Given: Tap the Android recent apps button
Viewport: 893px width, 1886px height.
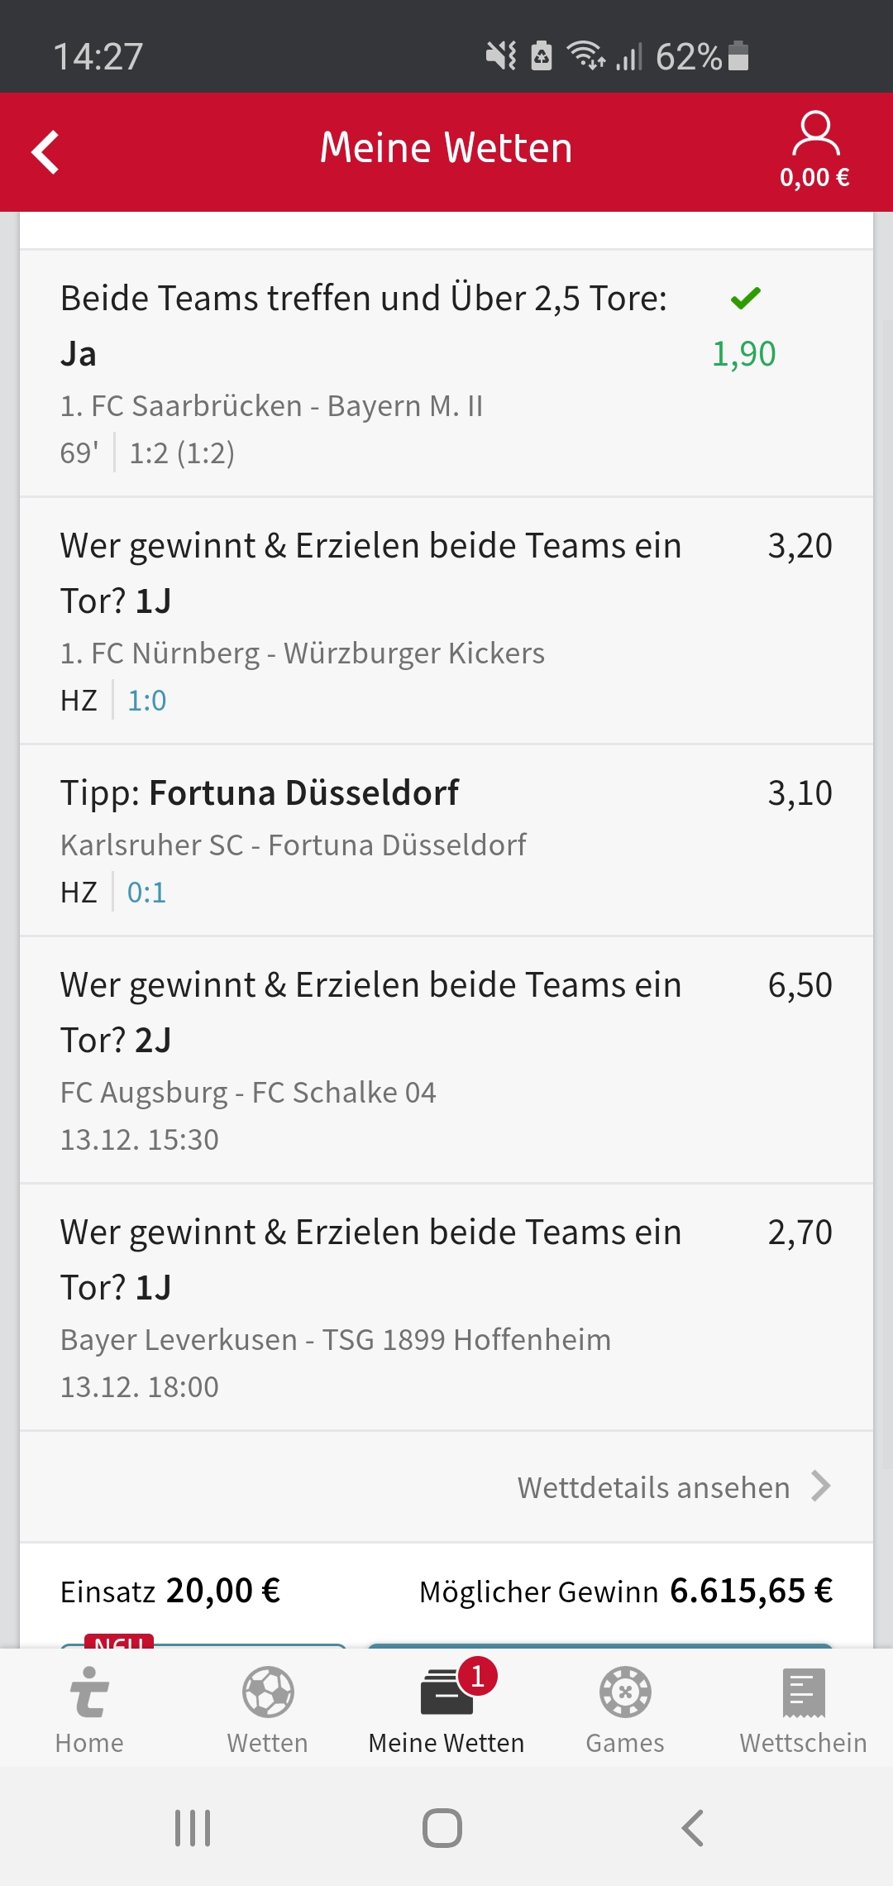Looking at the screenshot, I should (x=193, y=1828).
